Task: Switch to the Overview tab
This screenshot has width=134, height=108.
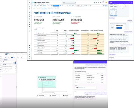Action: click(x=38, y=8)
